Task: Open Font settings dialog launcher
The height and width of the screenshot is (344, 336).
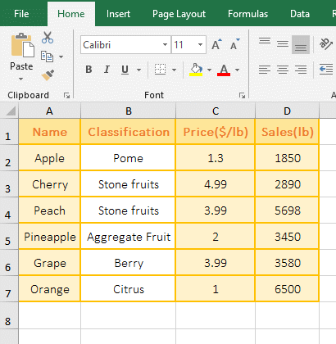Action: [242, 95]
